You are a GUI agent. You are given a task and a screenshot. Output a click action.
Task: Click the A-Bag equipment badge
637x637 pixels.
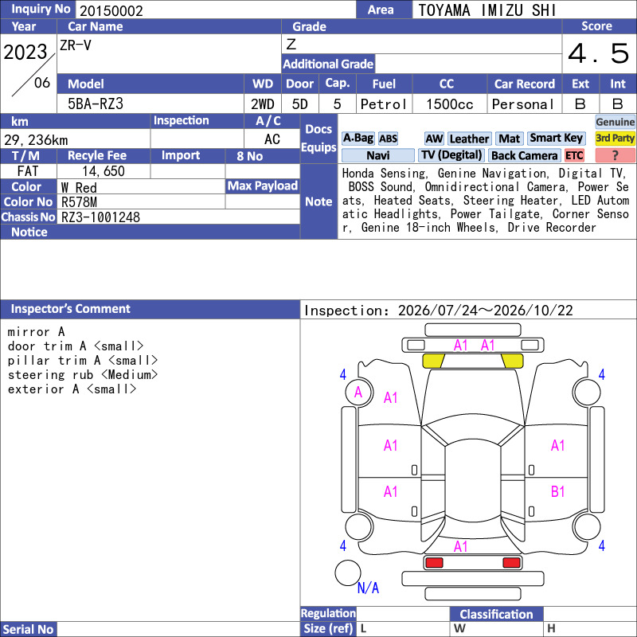coord(358,139)
